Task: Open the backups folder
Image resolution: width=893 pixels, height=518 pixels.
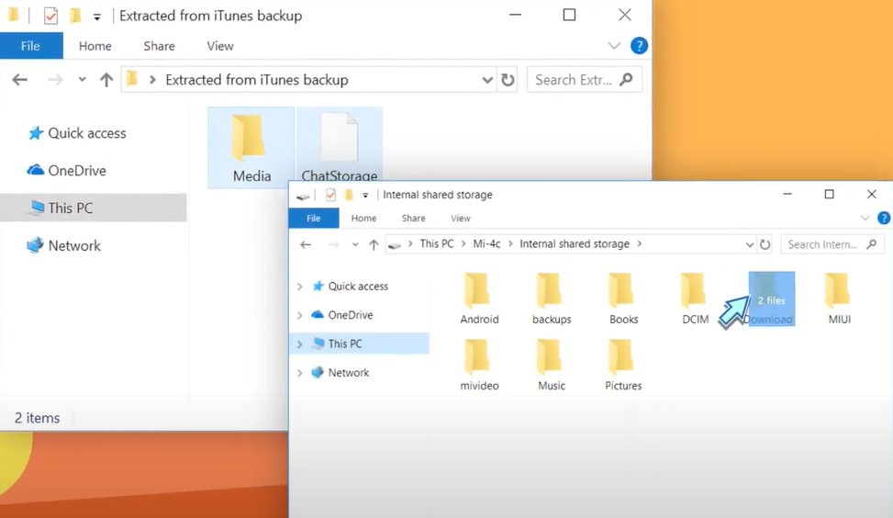Action: 552,298
